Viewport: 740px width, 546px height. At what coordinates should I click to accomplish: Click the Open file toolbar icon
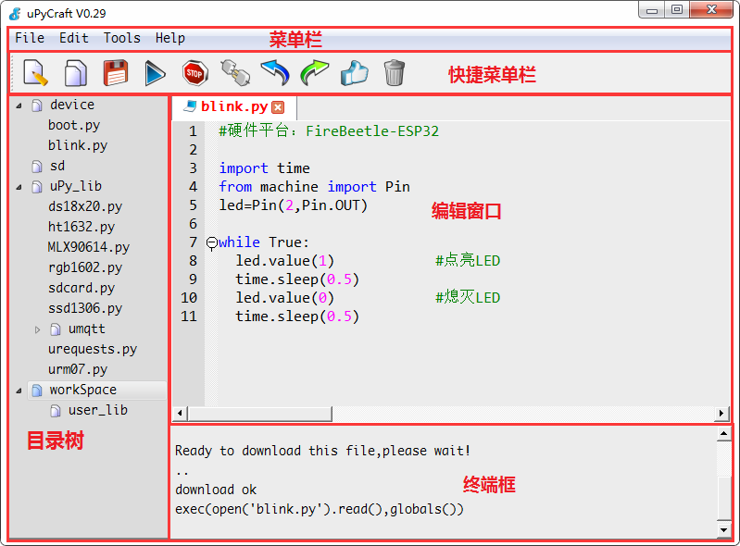(75, 73)
